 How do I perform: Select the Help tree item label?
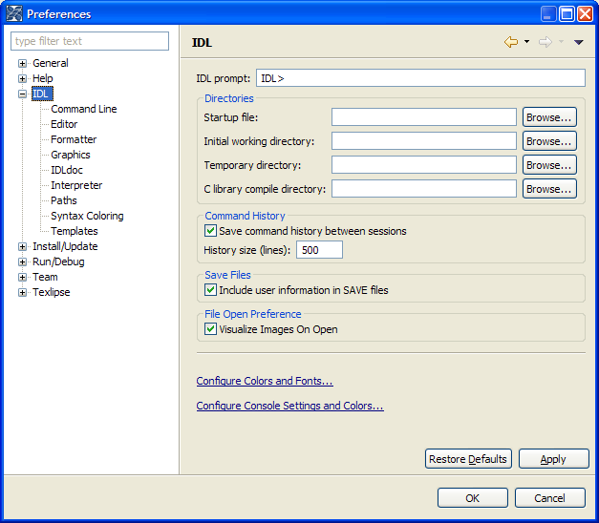(x=42, y=78)
